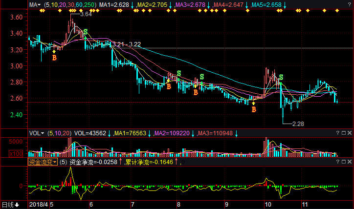Click the 2018/4 date label
The height and width of the screenshot is (209, 354).
pyautogui.click(x=38, y=205)
